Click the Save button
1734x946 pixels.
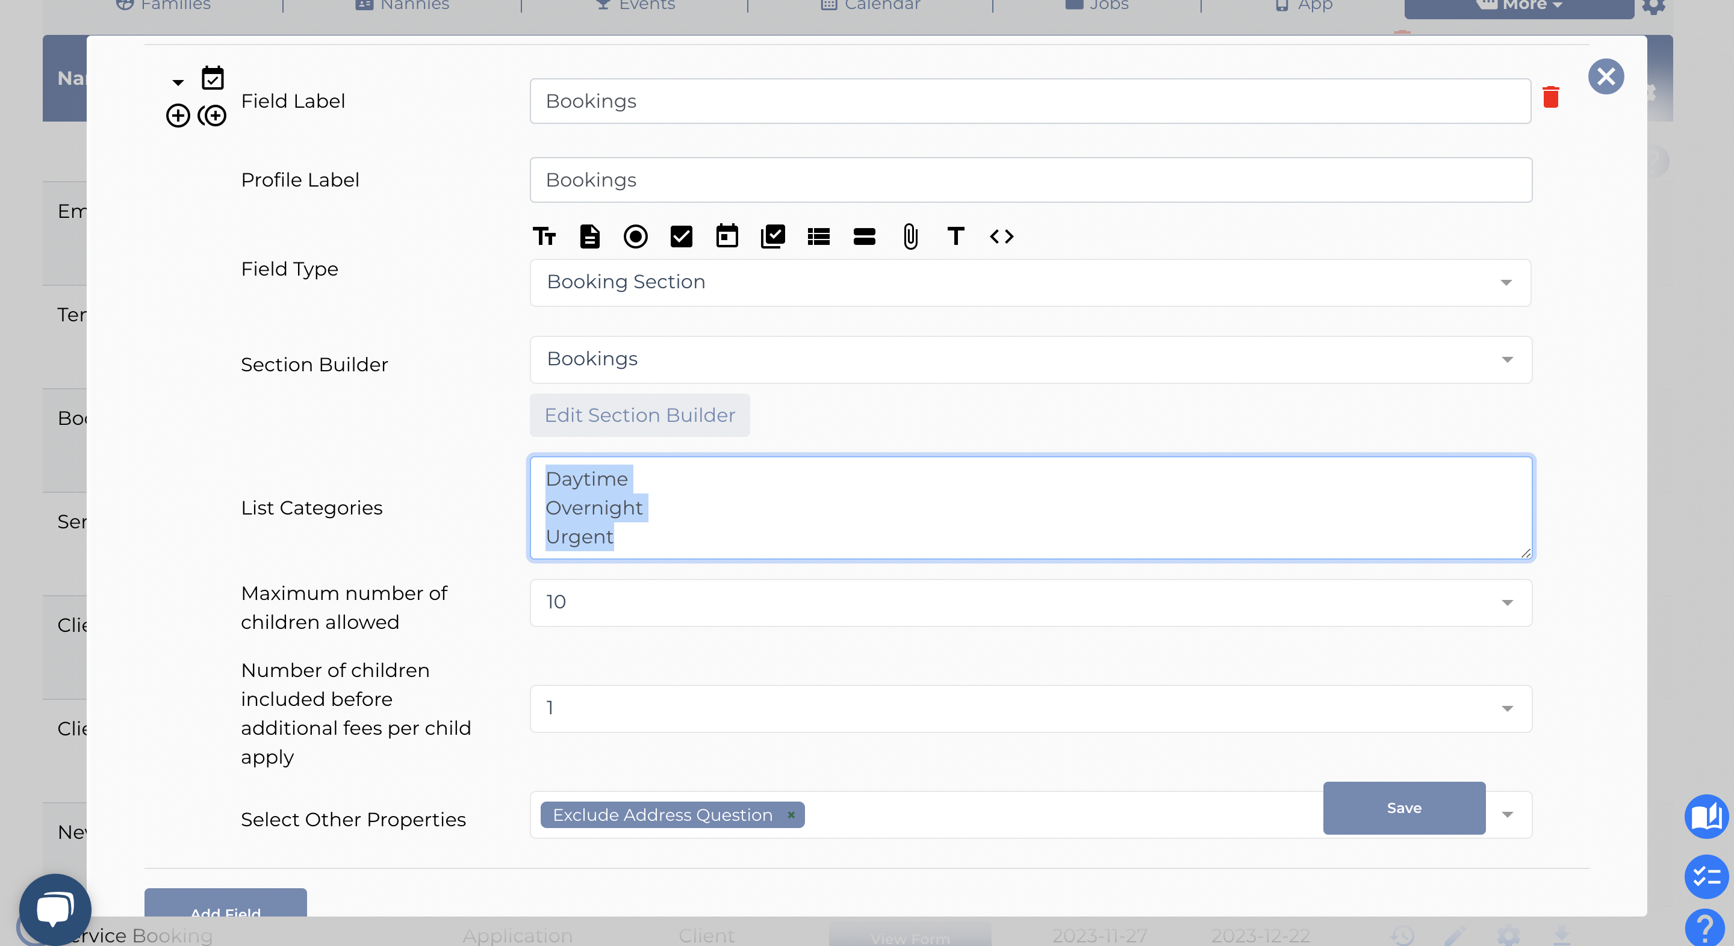click(1404, 808)
